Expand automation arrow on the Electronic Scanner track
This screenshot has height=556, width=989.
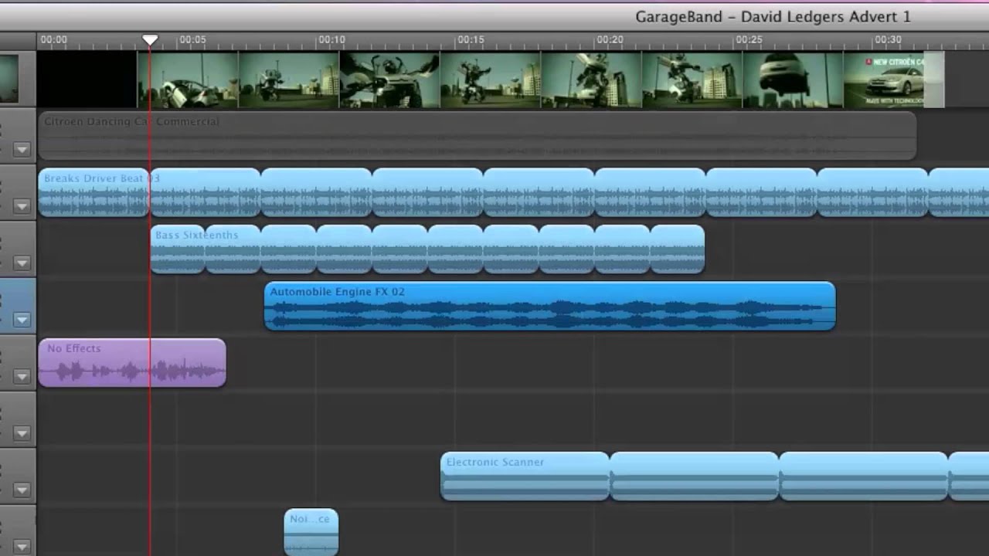tap(22, 490)
